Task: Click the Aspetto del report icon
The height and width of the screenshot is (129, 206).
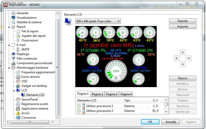Action: (x=18, y=36)
